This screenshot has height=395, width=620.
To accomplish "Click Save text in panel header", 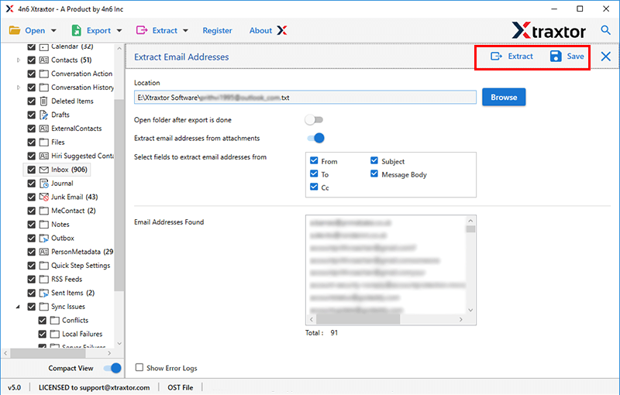I will (575, 56).
